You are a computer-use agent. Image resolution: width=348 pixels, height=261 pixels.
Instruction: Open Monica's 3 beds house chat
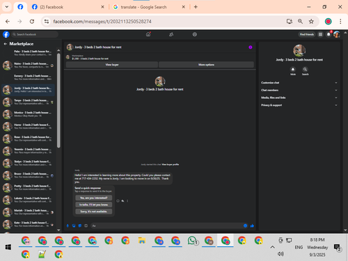[29, 114]
